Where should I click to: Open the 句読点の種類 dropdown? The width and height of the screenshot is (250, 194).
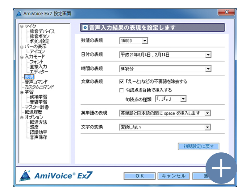click(183, 99)
